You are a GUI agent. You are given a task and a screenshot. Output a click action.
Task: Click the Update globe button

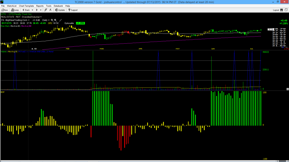pyautogui.click(x=60, y=10)
